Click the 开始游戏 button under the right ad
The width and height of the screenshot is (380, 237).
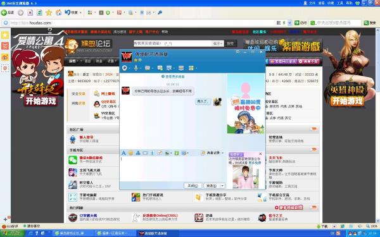point(347,101)
